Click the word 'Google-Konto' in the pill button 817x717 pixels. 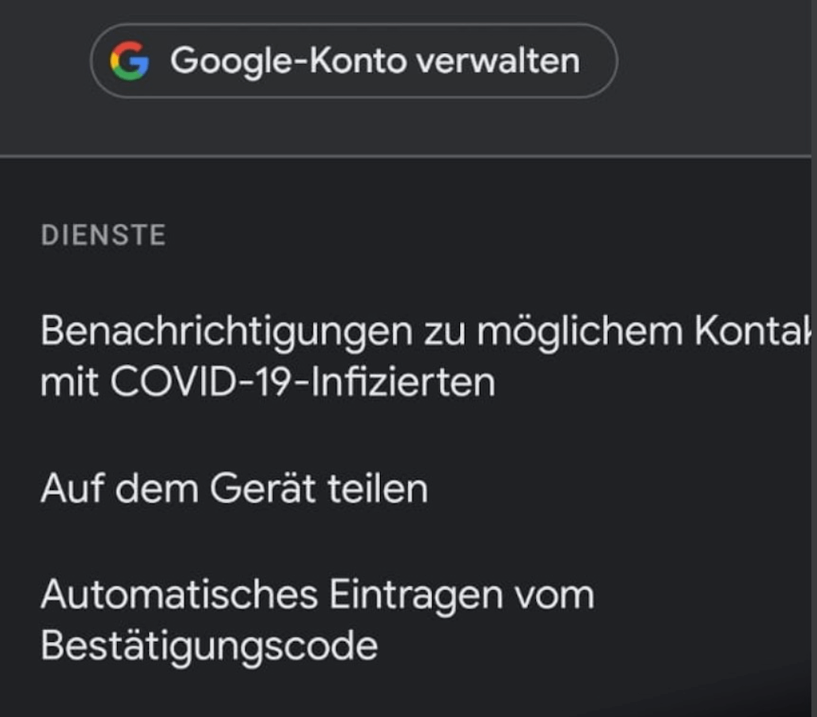pos(289,61)
